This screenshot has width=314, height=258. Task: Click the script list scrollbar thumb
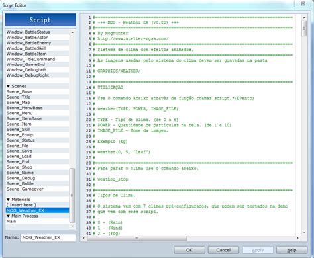click(x=72, y=195)
